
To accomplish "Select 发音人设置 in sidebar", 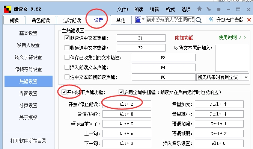I will 29,45.
